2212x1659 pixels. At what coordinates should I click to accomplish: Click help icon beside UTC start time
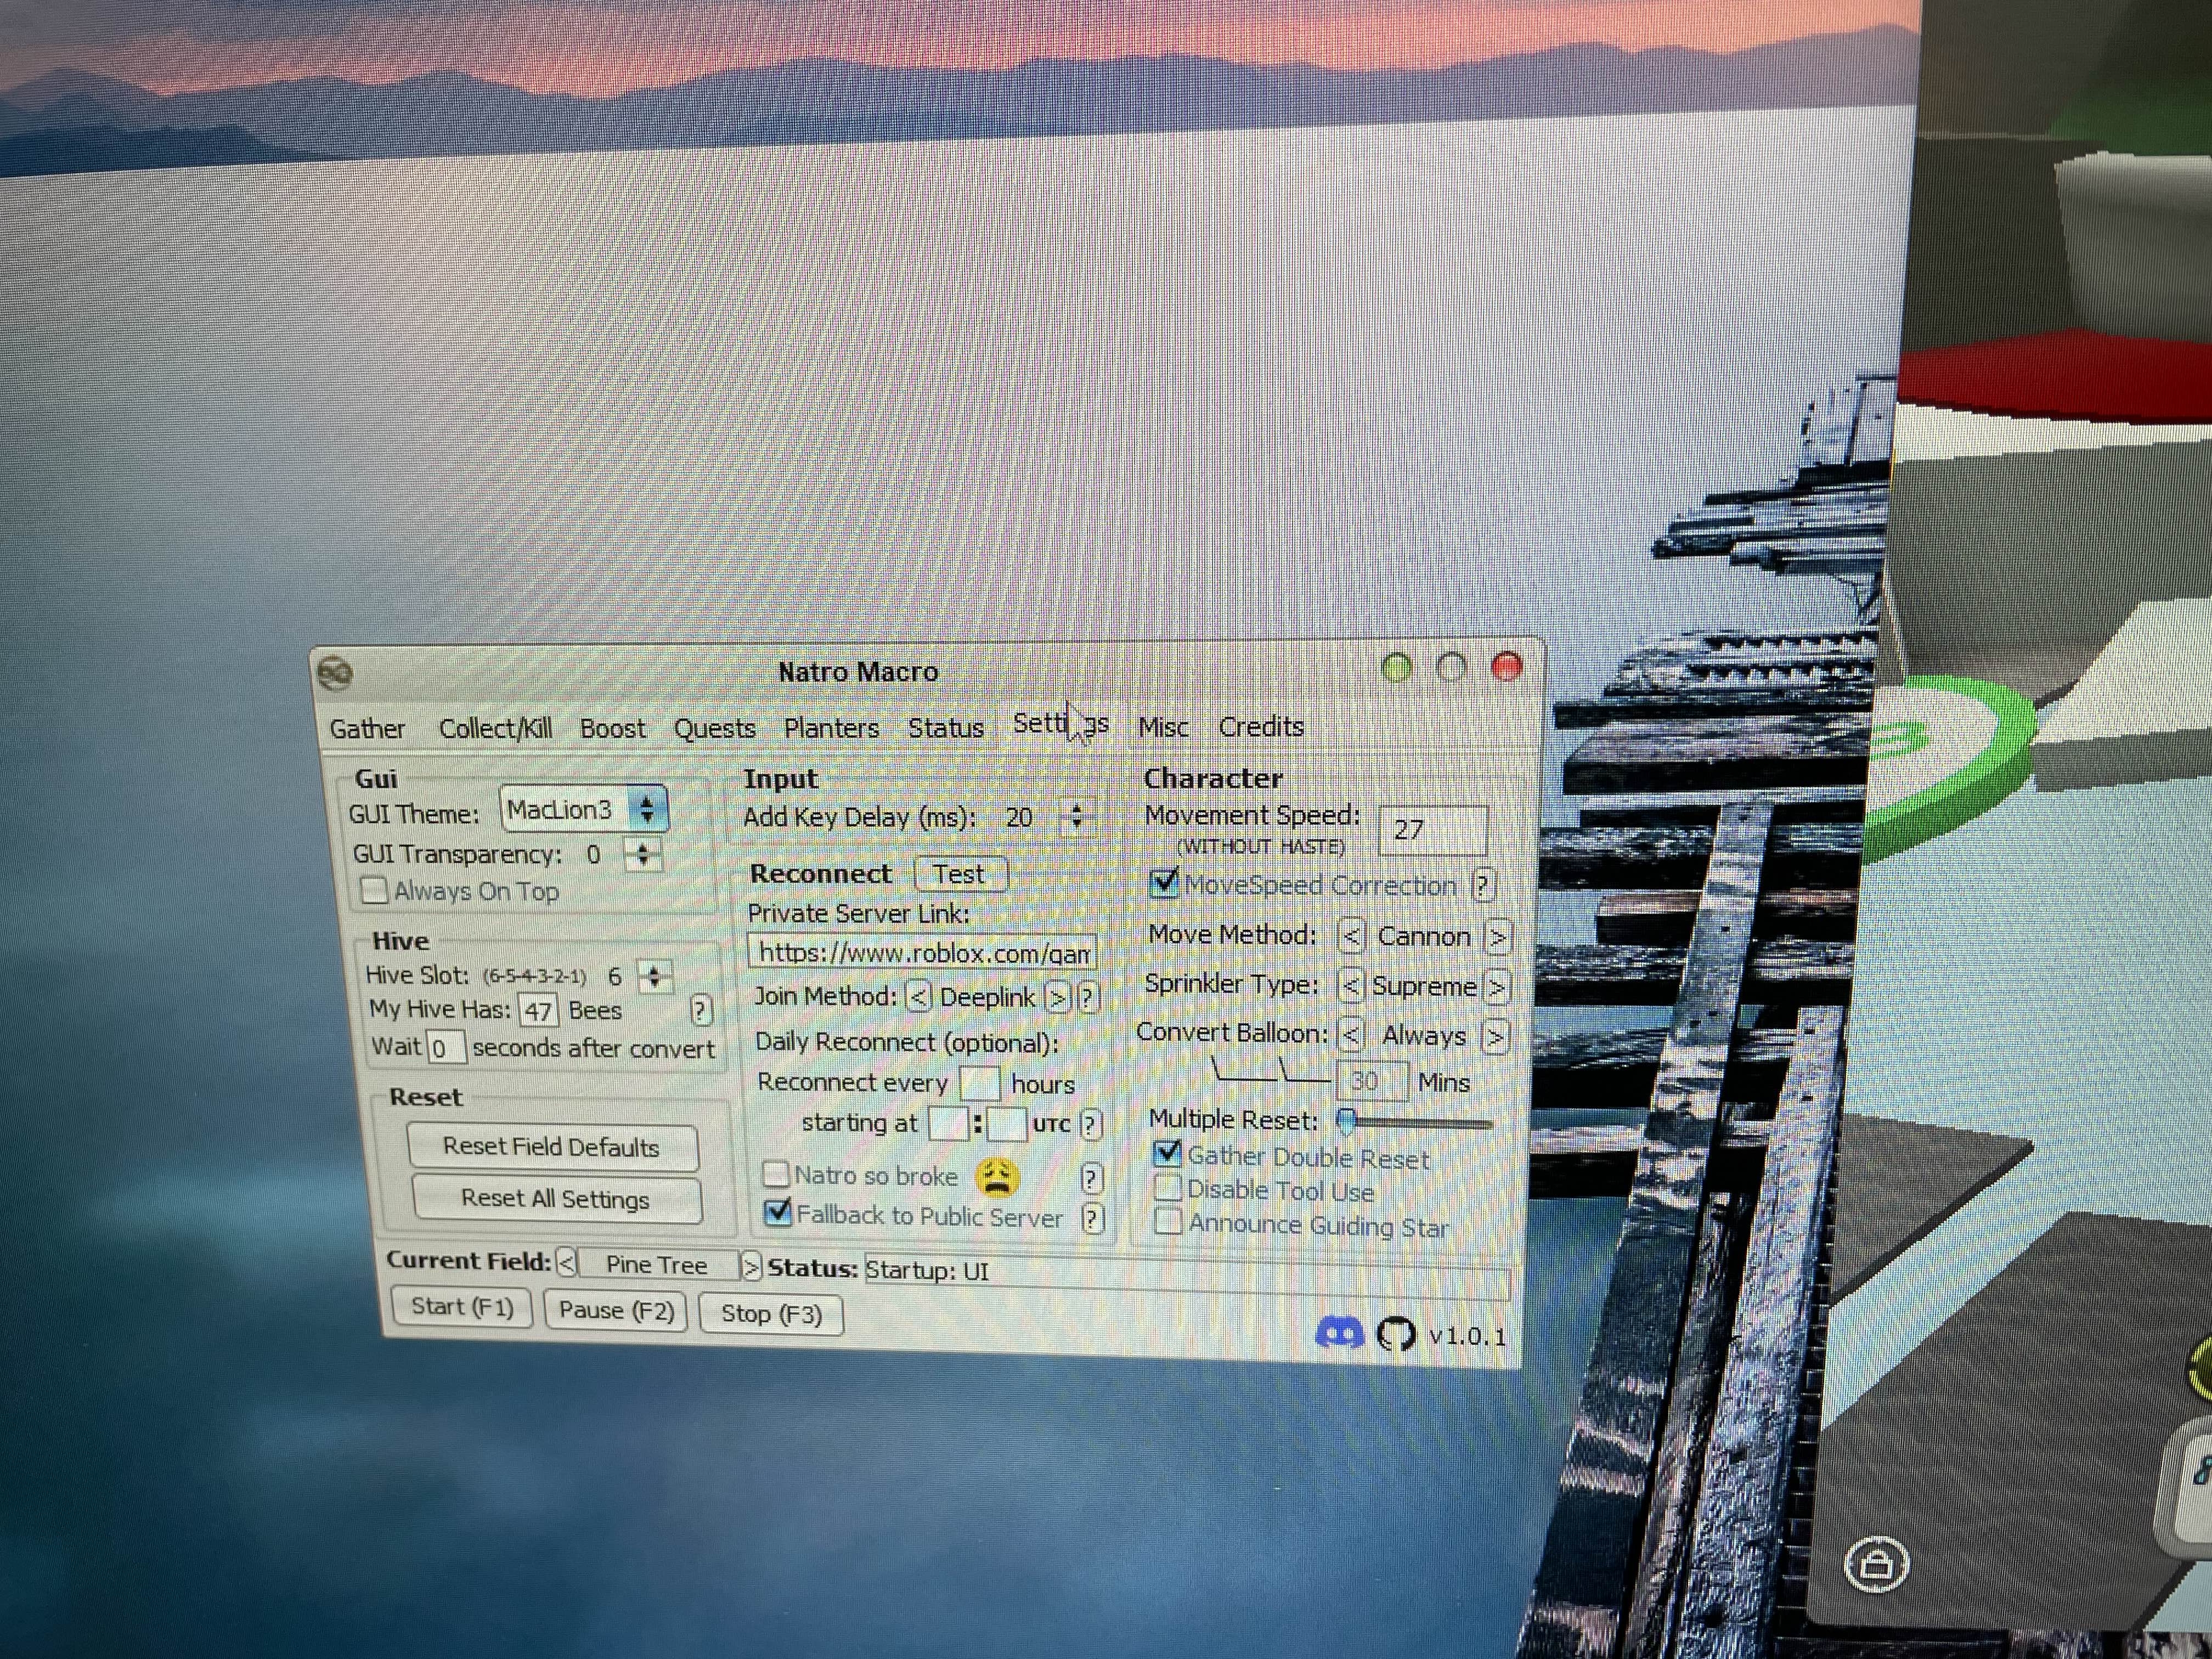tap(1090, 1124)
